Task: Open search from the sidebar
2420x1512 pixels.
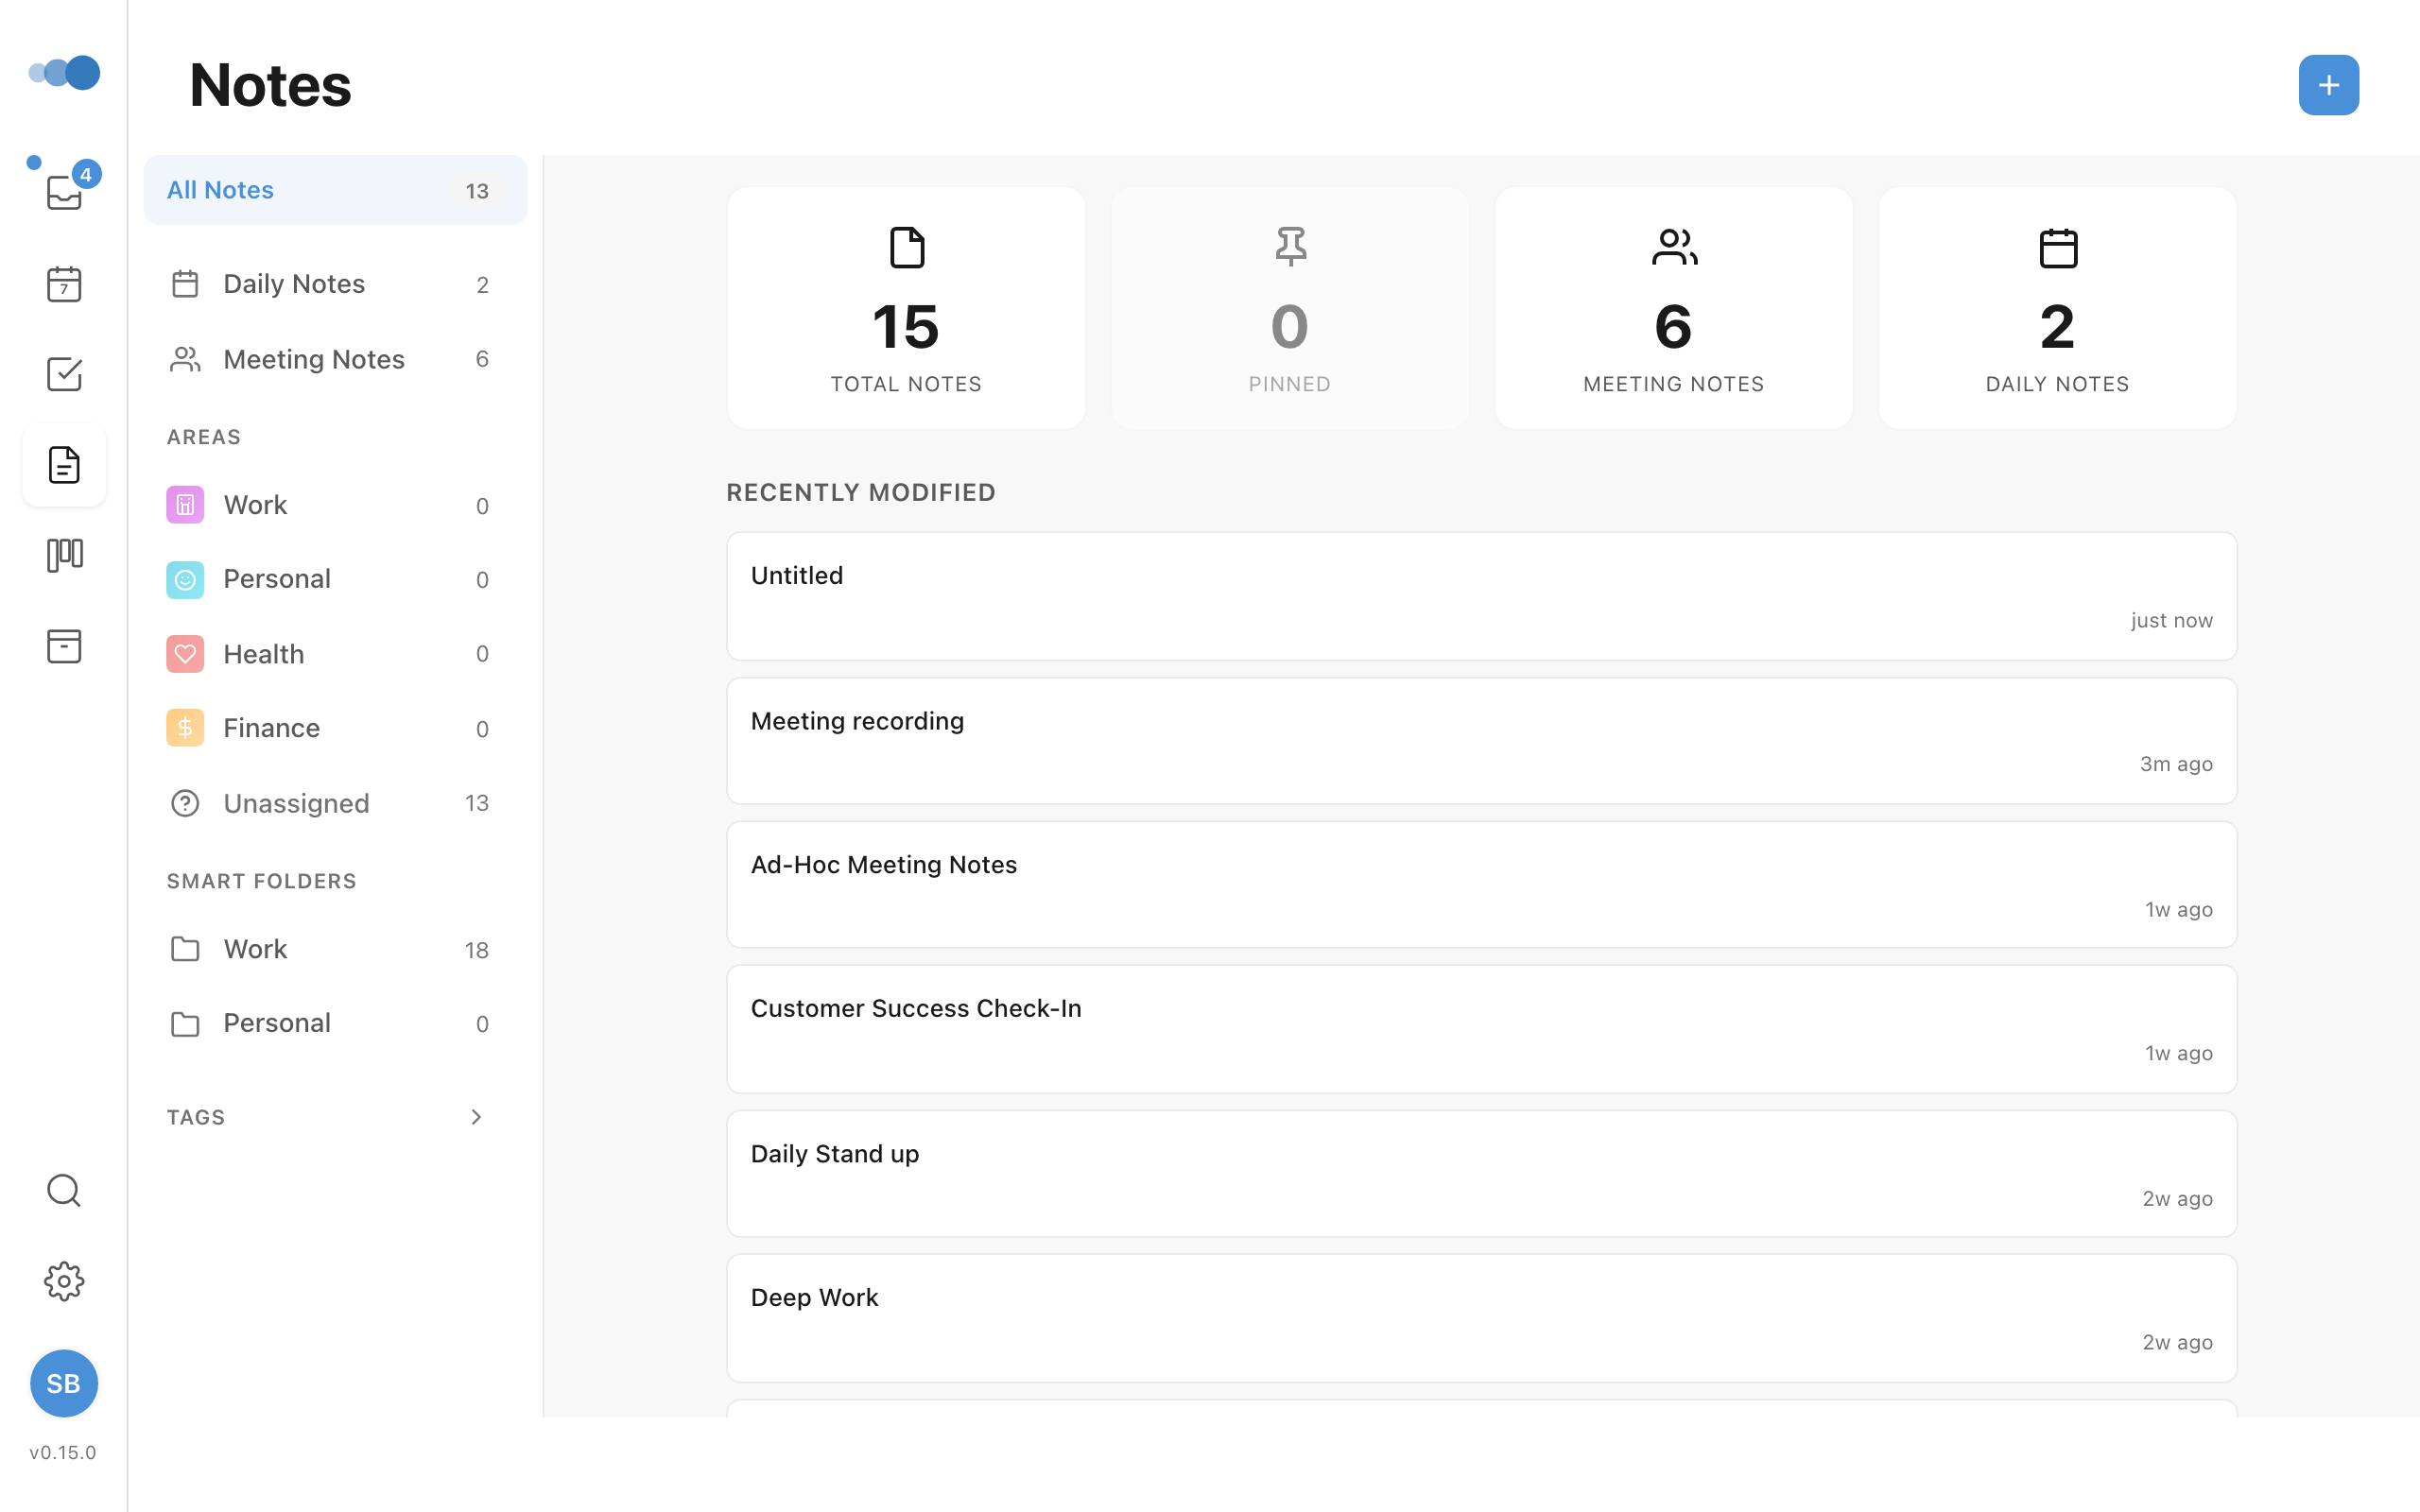Action: (x=64, y=1190)
